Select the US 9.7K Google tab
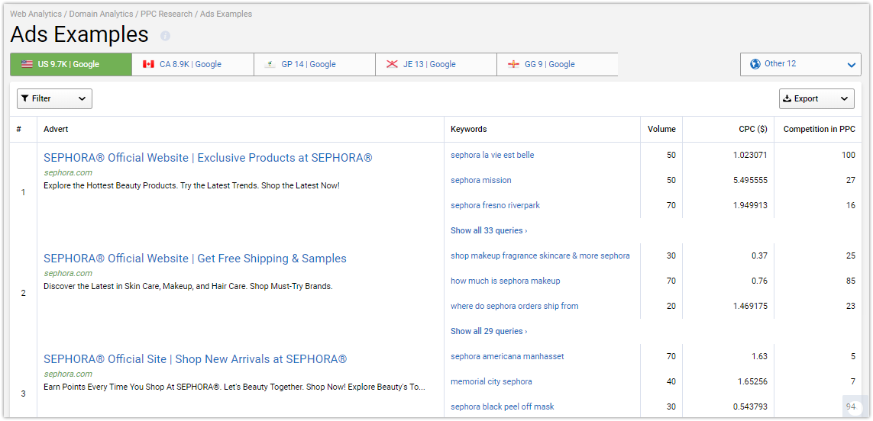Image resolution: width=873 pixels, height=421 pixels. [71, 65]
